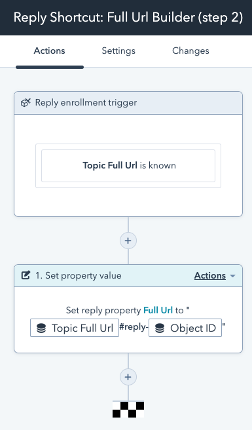Click the checkered workflow end flag
The image size is (252, 430).
click(128, 410)
